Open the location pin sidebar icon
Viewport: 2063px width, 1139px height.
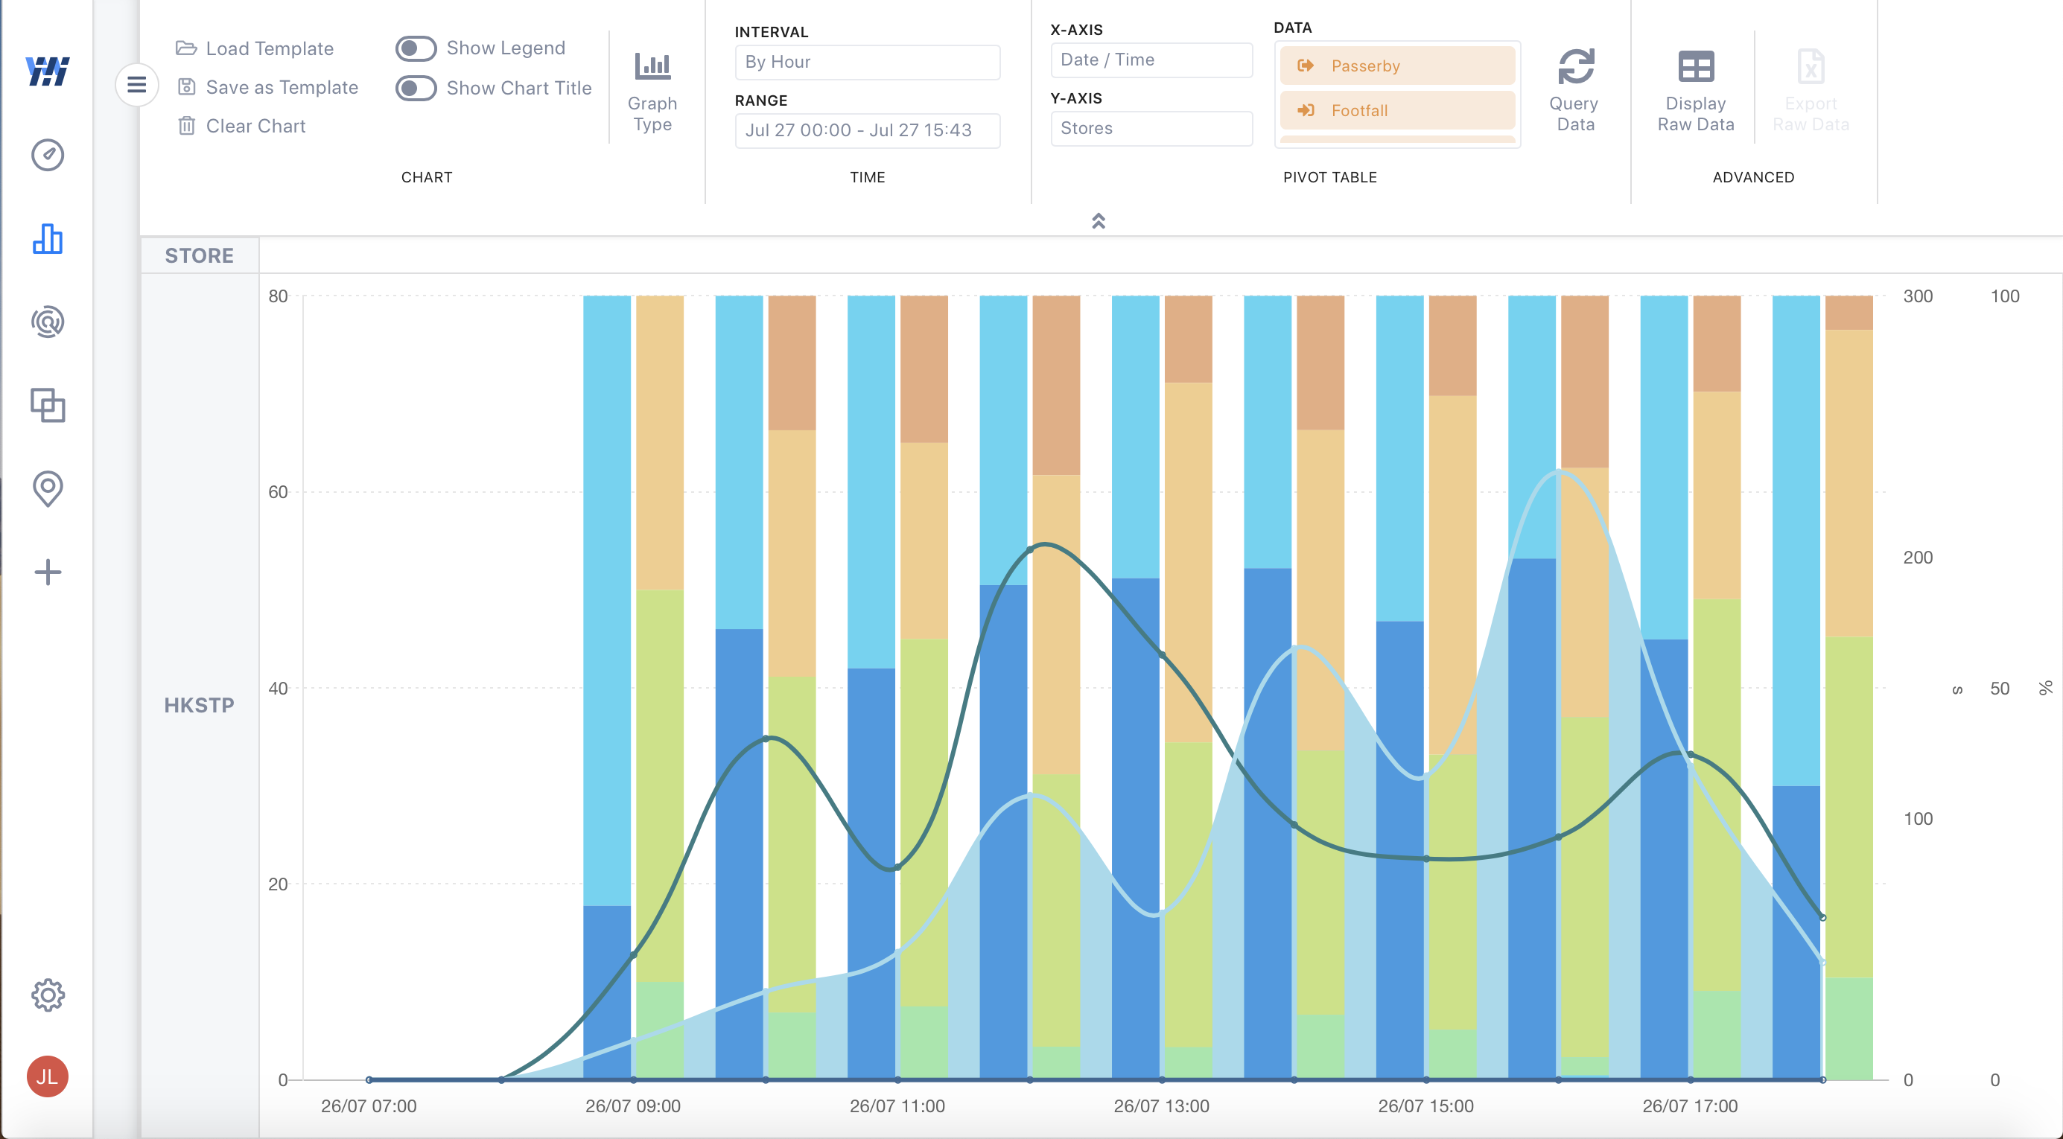click(47, 488)
